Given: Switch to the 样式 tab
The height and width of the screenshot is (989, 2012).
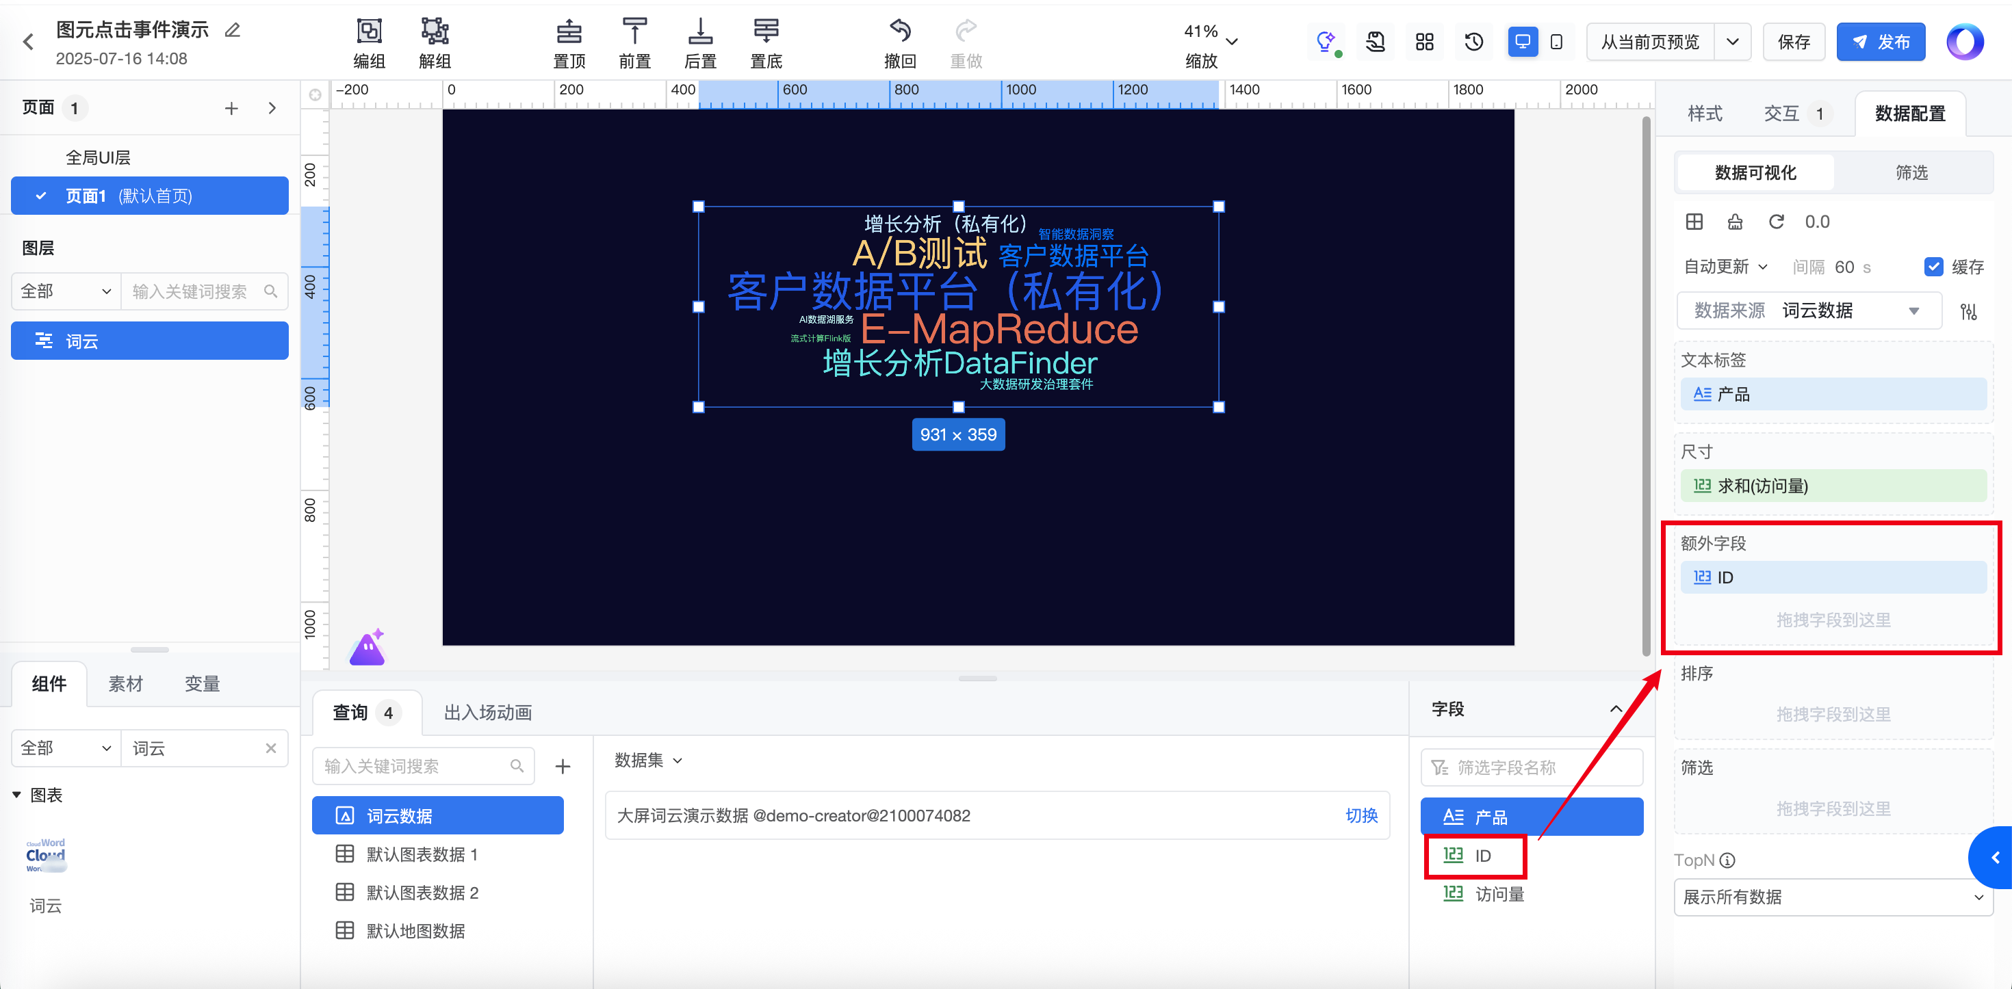Looking at the screenshot, I should pos(1704,114).
